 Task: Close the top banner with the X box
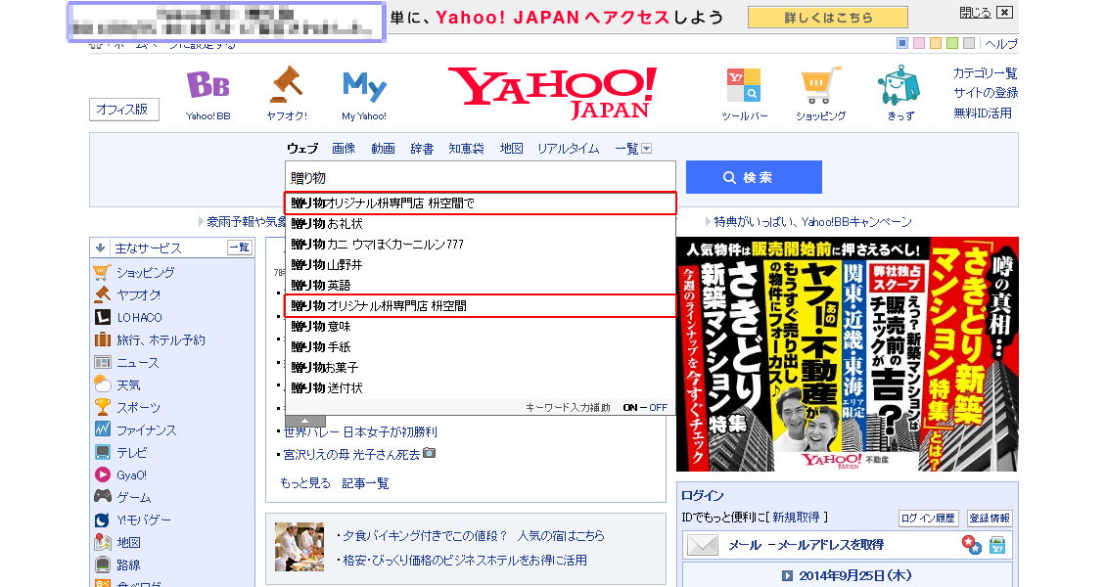[1005, 12]
